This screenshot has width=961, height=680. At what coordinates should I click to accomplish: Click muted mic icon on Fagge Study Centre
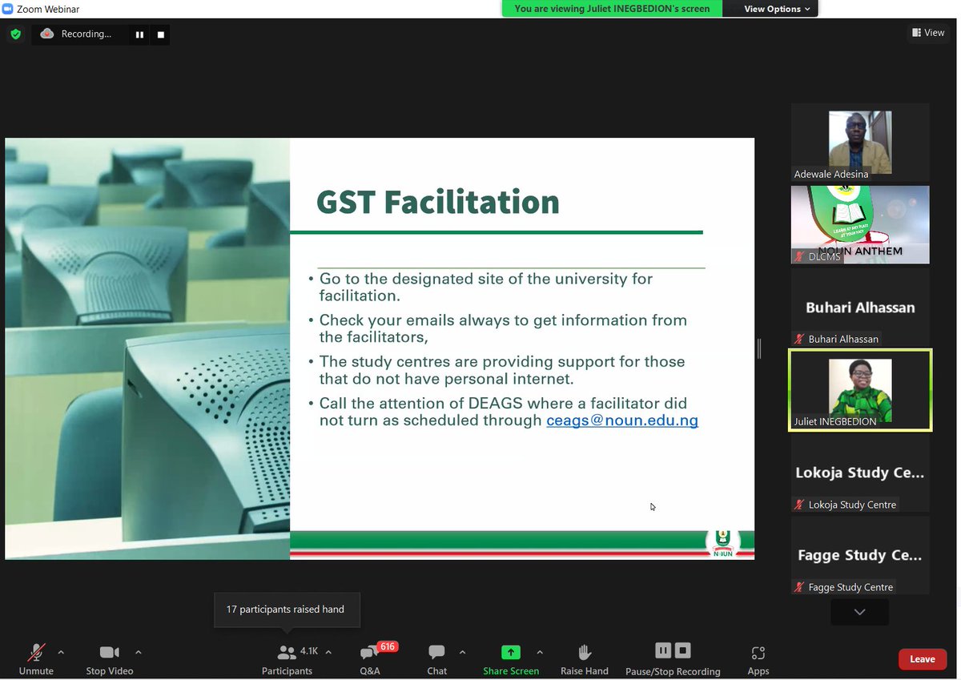point(799,587)
